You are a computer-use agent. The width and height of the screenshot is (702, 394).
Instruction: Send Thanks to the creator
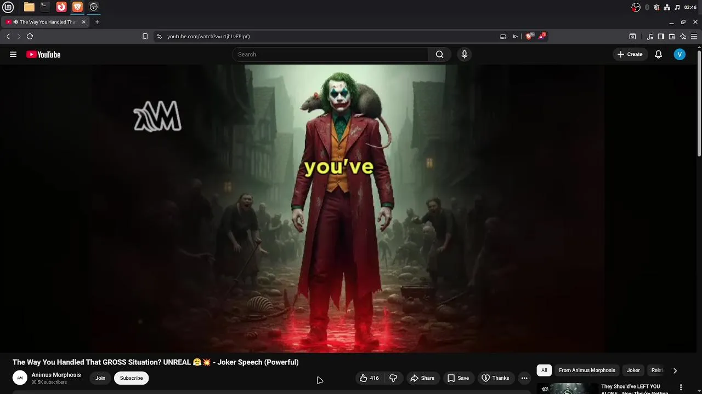pyautogui.click(x=495, y=378)
